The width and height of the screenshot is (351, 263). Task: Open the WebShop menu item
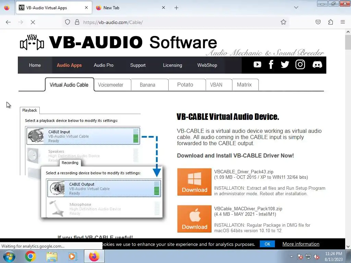[207, 65]
